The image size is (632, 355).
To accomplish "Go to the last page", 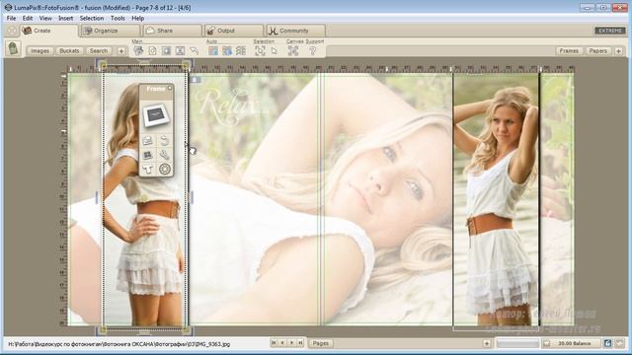I will [x=300, y=343].
